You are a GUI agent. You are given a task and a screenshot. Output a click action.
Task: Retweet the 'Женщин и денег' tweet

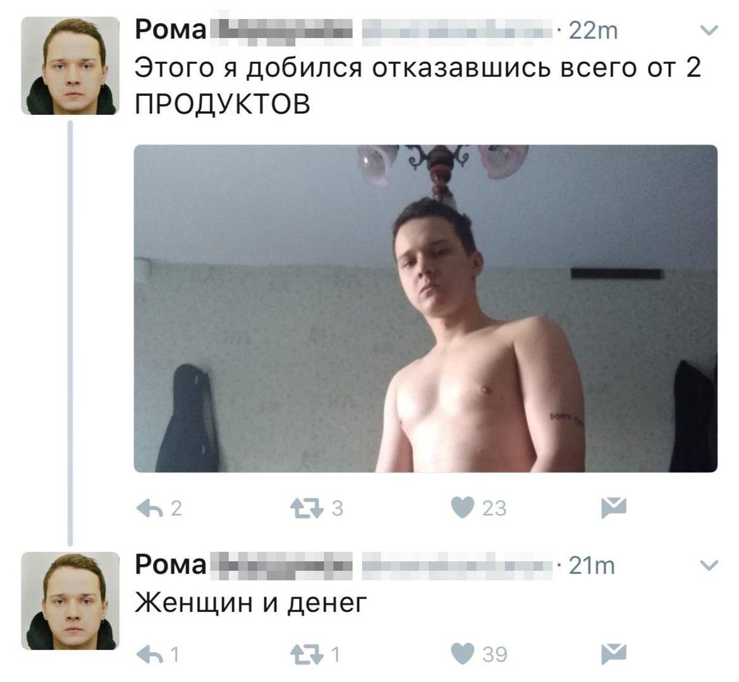click(x=307, y=654)
